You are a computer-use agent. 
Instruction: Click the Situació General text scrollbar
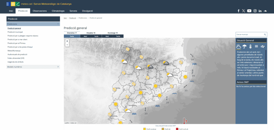tap(266, 59)
